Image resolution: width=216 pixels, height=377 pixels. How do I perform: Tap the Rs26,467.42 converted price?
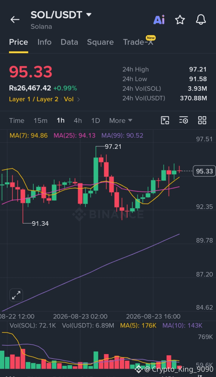(x=30, y=88)
